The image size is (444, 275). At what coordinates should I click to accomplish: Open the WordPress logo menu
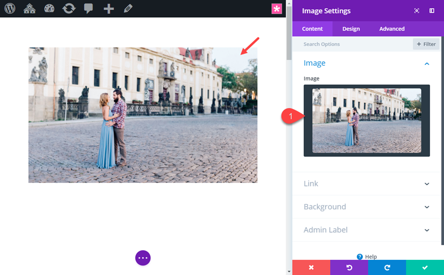pyautogui.click(x=10, y=9)
